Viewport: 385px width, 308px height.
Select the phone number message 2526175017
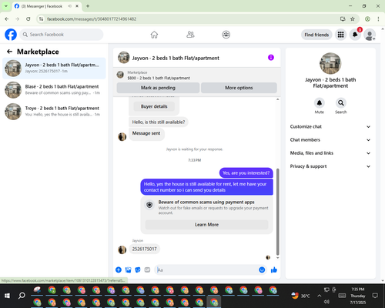point(144,249)
